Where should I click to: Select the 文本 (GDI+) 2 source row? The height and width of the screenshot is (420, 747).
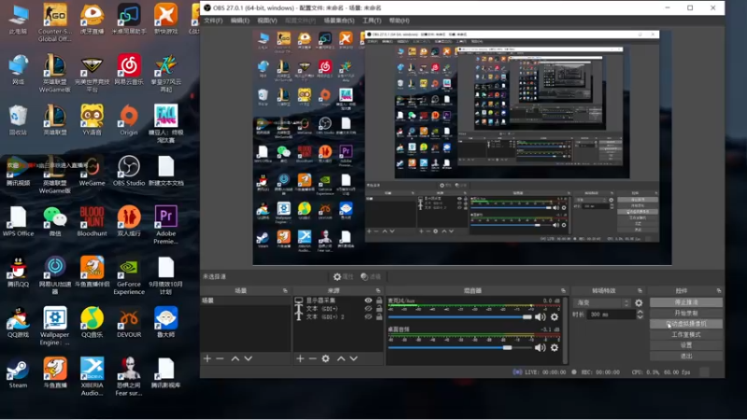[x=339, y=316]
